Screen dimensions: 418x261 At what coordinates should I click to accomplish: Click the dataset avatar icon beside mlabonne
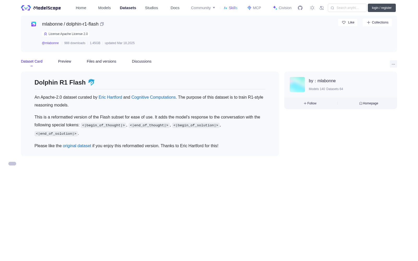pyautogui.click(x=34, y=24)
